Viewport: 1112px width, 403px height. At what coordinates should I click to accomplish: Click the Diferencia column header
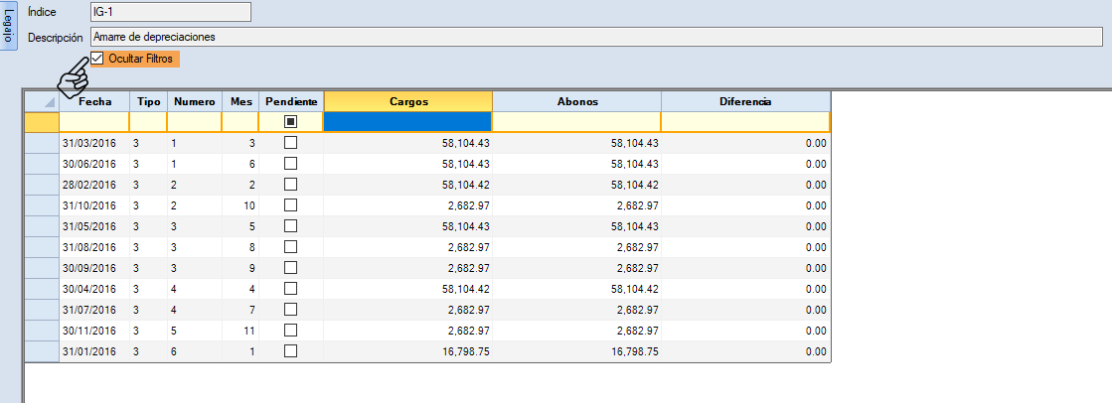pos(745,101)
